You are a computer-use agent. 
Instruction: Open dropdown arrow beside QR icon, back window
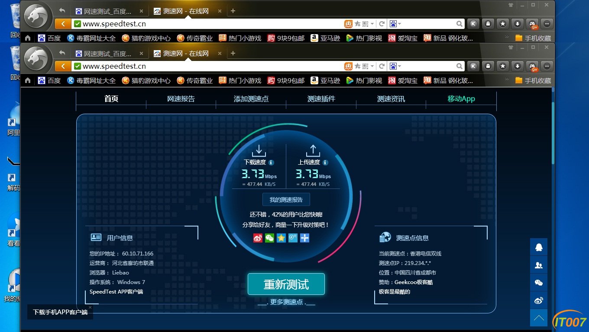point(372,24)
